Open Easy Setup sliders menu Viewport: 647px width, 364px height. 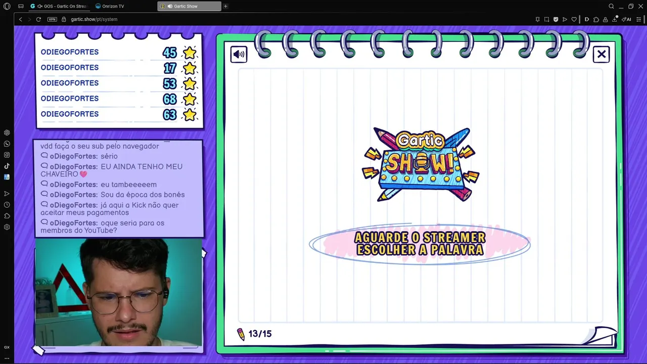click(639, 19)
